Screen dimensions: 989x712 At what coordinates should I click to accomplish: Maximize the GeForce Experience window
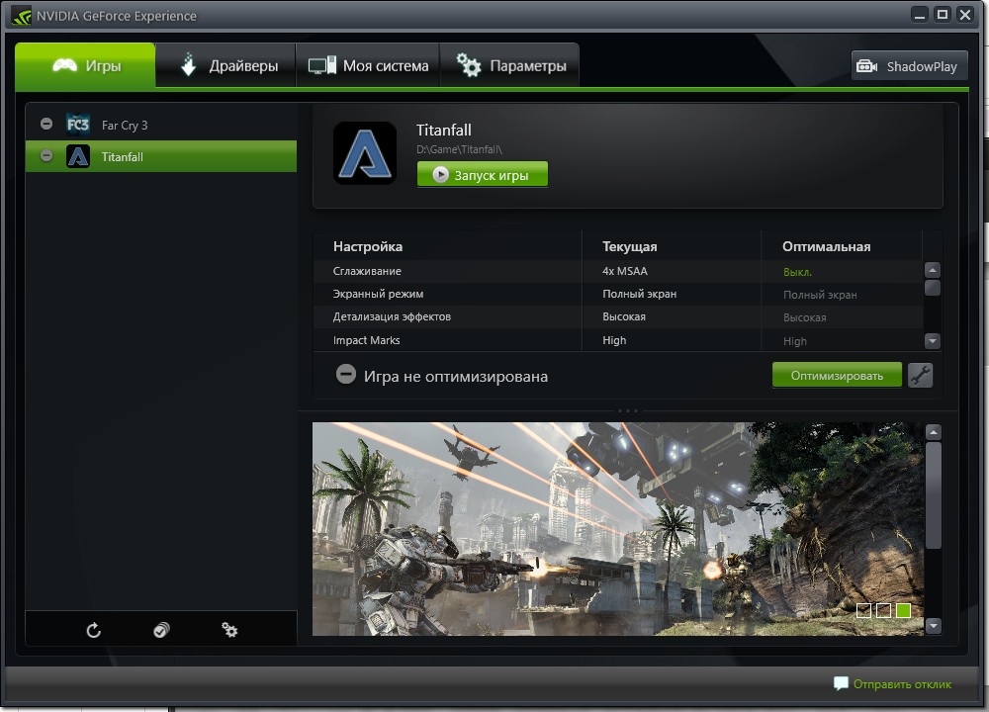coord(943,15)
